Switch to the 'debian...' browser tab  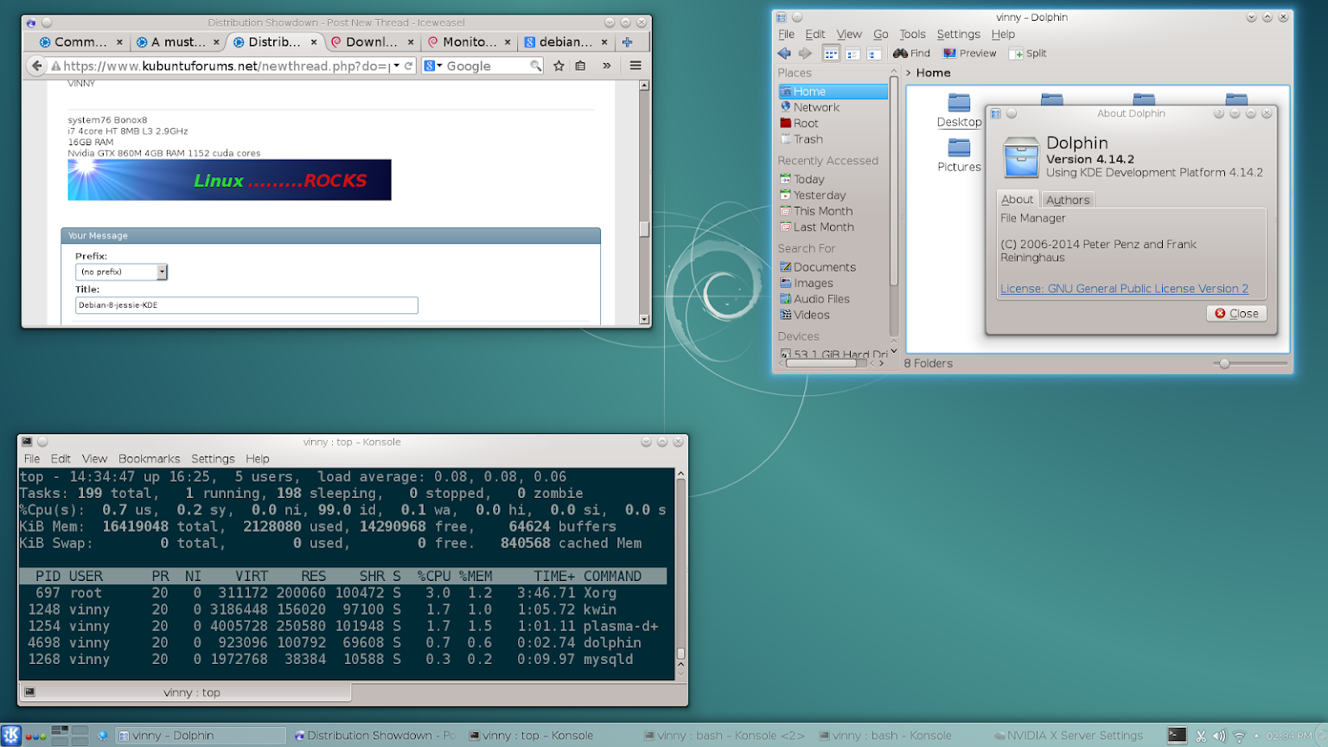566,41
